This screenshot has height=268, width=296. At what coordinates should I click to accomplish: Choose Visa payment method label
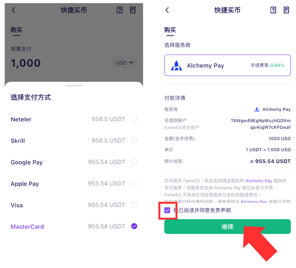coord(16,205)
